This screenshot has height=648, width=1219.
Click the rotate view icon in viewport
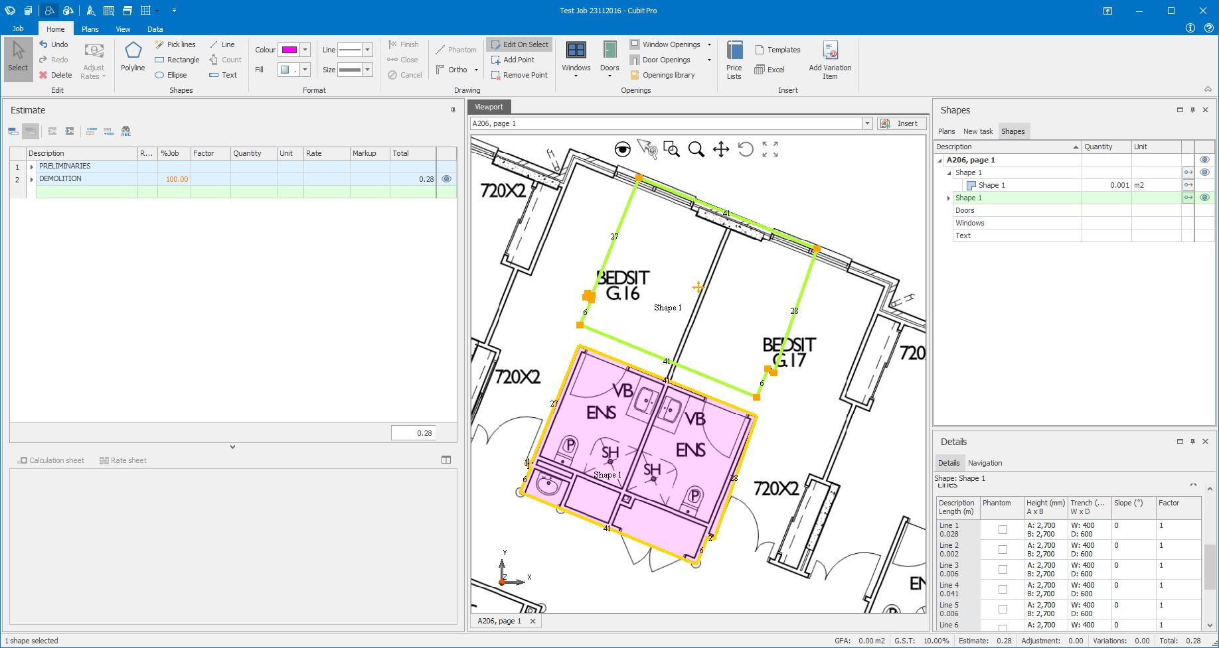pos(746,149)
